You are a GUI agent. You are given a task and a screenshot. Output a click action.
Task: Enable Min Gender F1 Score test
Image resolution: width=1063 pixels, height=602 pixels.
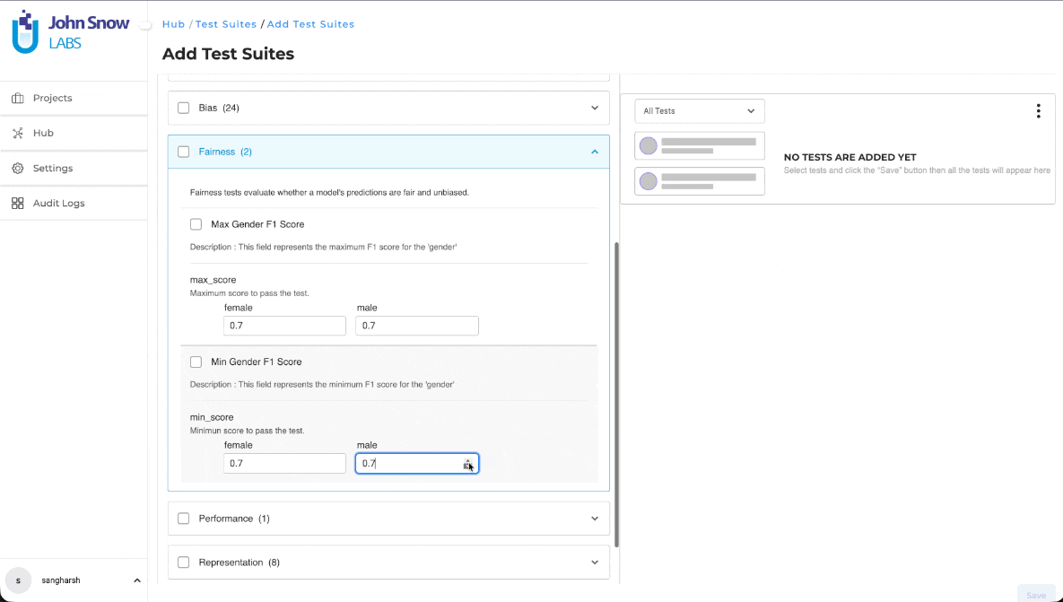196,362
